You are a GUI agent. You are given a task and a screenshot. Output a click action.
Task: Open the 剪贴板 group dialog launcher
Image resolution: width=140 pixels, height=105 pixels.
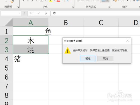18,7
